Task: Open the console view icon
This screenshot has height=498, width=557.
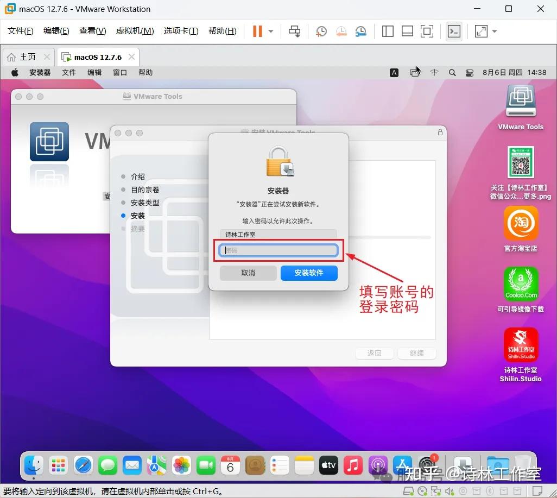Action: click(454, 31)
